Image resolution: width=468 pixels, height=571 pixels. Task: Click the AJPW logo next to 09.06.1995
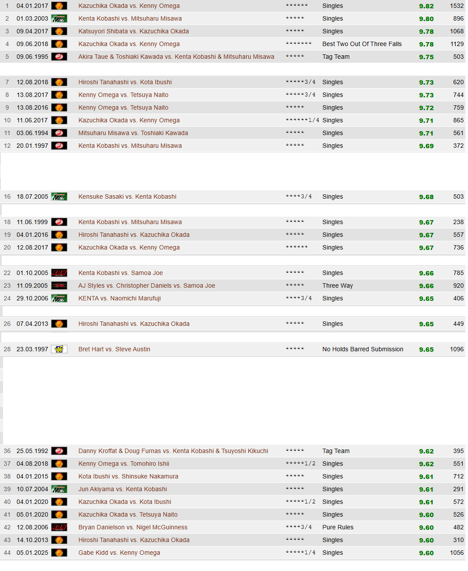point(59,57)
